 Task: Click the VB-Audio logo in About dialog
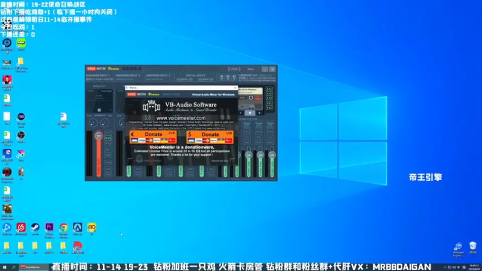point(151,107)
